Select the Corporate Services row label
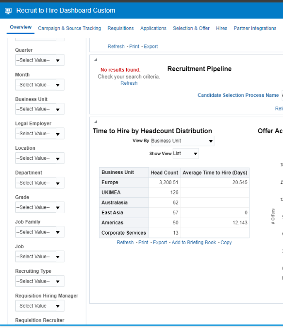The width and height of the screenshot is (283, 330). (x=124, y=233)
